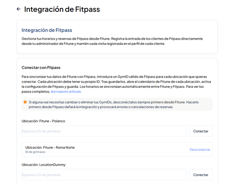Open the 'lee nuestro artículo' link
Viewport: 233px width, 185px height.
[66, 91]
